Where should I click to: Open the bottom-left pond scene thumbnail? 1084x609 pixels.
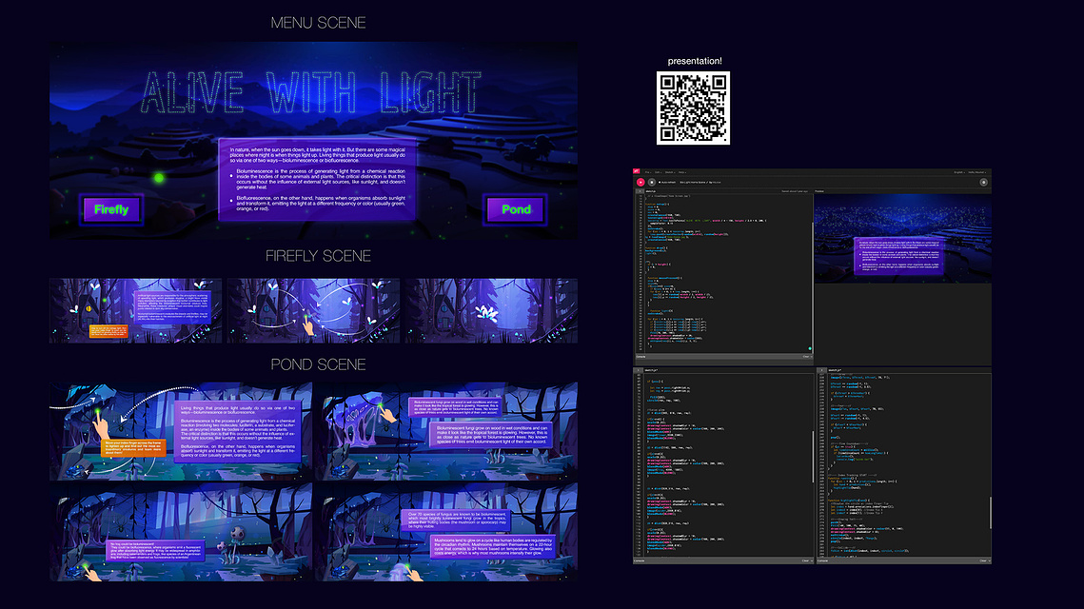pyautogui.click(x=181, y=532)
